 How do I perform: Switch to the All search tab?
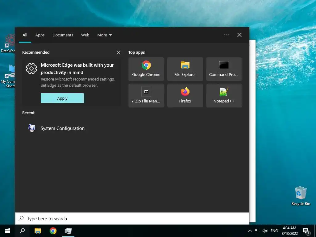[25, 35]
